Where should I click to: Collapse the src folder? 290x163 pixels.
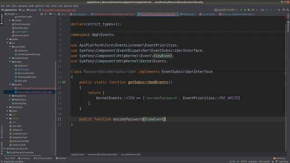[x=7, y=43]
